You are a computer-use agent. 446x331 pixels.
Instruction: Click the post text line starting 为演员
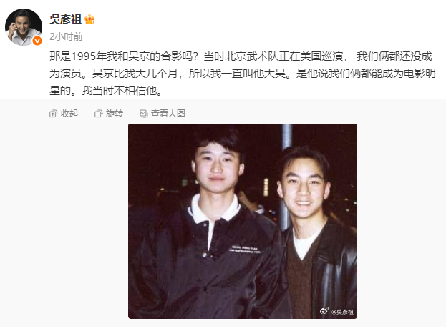[243, 74]
